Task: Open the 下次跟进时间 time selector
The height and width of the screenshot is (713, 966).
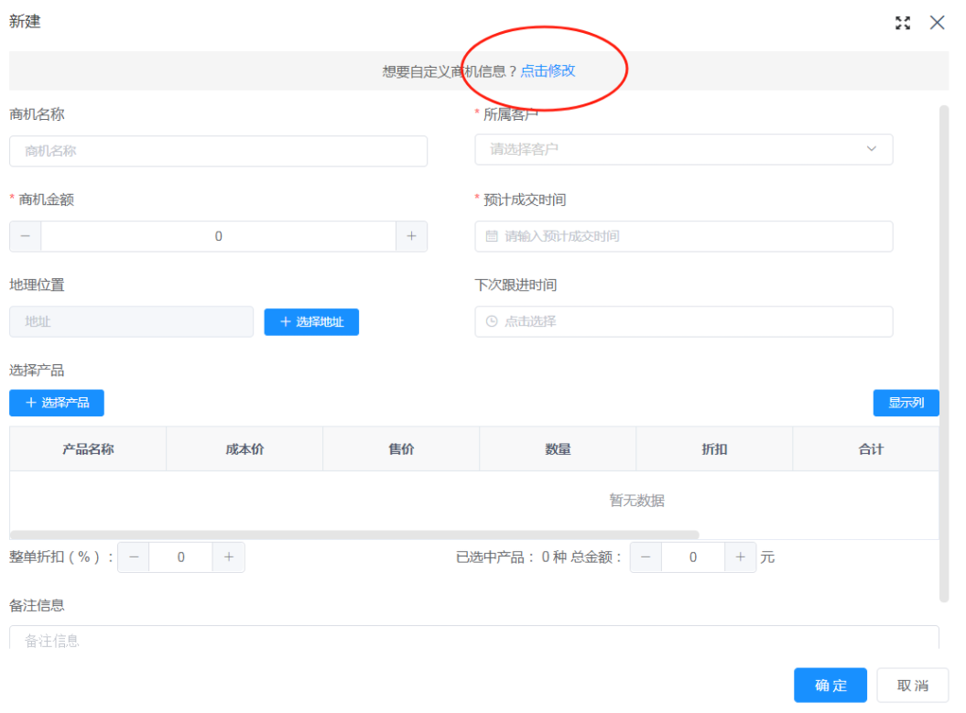Action: (x=683, y=321)
